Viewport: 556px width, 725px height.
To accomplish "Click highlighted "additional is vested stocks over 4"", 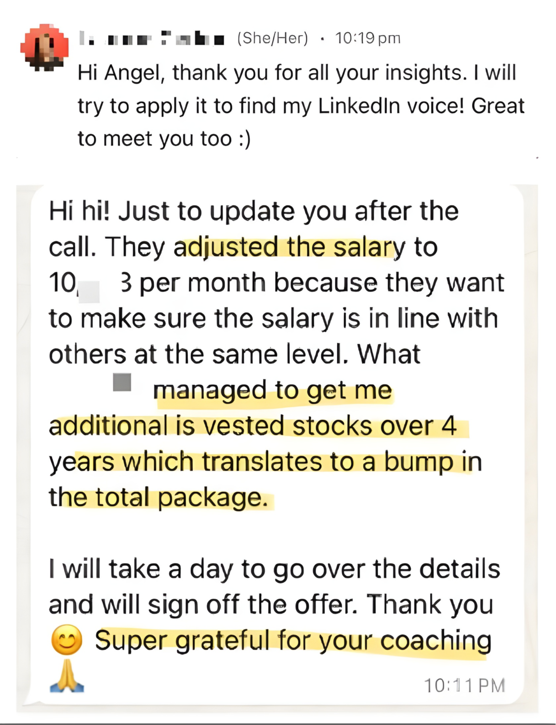I will click(253, 426).
